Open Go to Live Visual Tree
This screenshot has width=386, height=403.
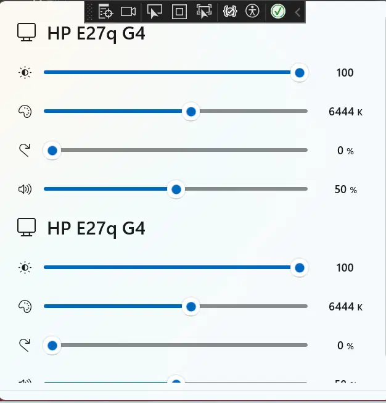(105, 11)
